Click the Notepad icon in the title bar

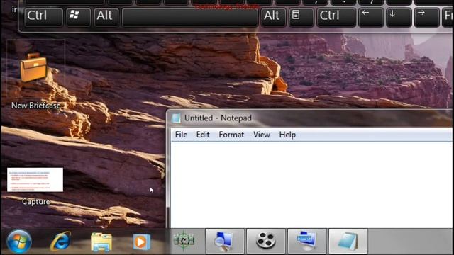coord(176,118)
